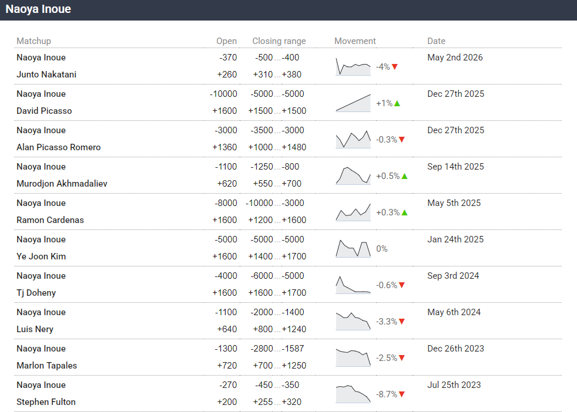Click the Matchup column header
This screenshot has height=412, width=577.
pyautogui.click(x=34, y=41)
